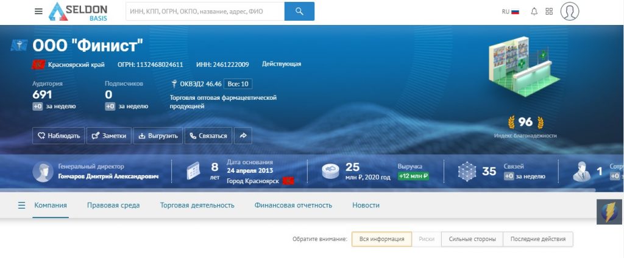Go to Новости tab

[366, 206]
